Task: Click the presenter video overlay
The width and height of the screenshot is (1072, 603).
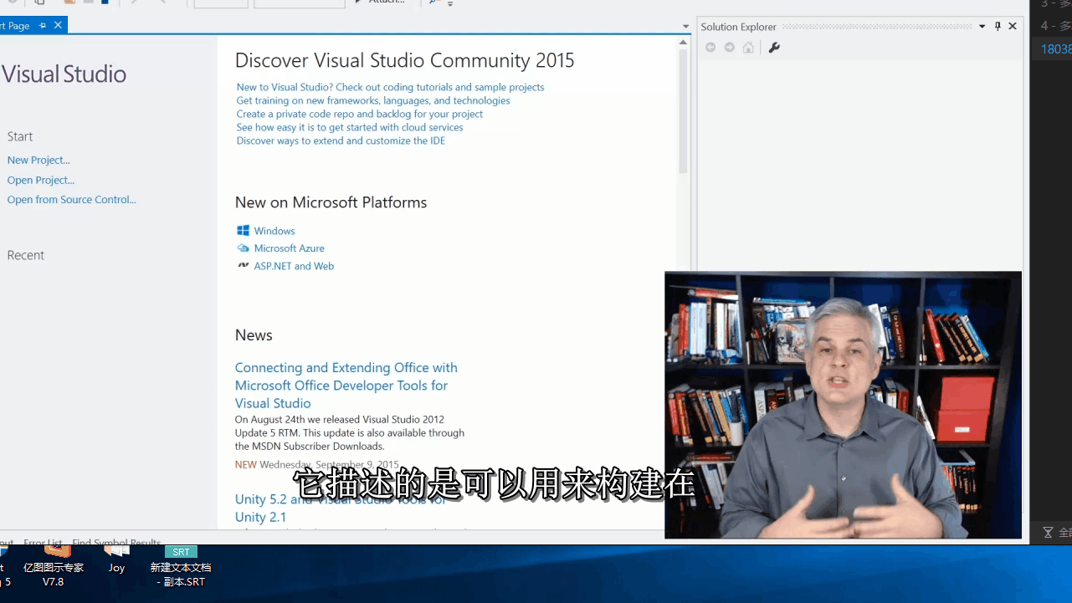Action: 843,405
